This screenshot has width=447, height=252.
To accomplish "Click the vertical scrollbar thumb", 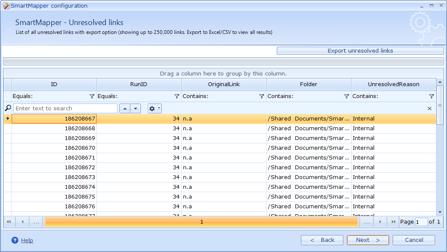I will coord(440,105).
